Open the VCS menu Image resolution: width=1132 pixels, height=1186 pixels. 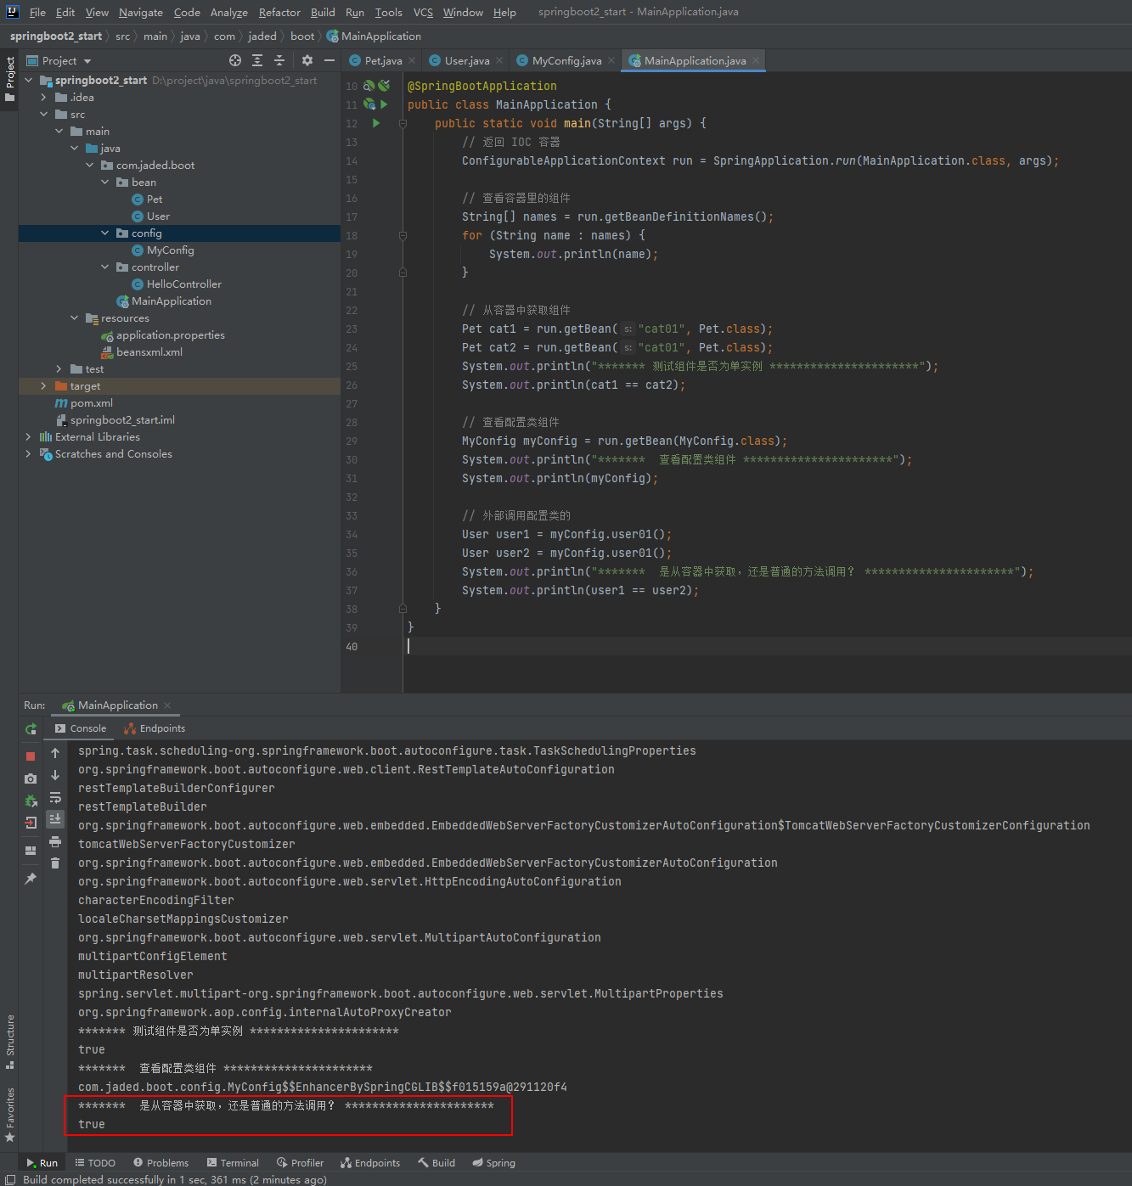click(x=423, y=12)
